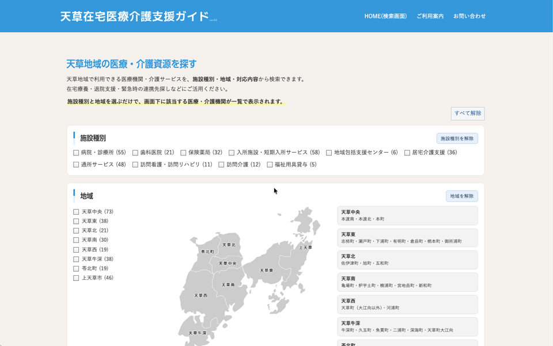Click the site title 天草在宅医療介護支援ガイド

(x=134, y=16)
